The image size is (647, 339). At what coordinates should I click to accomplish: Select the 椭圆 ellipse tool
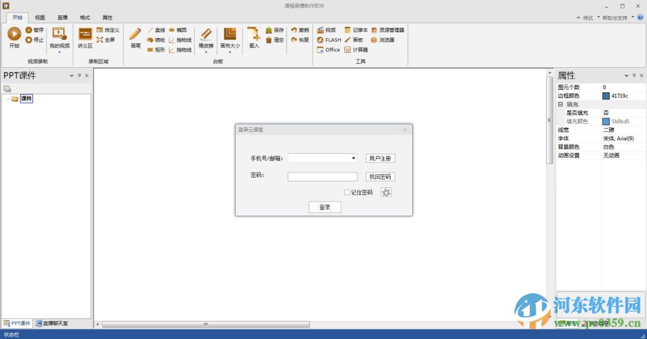[178, 30]
